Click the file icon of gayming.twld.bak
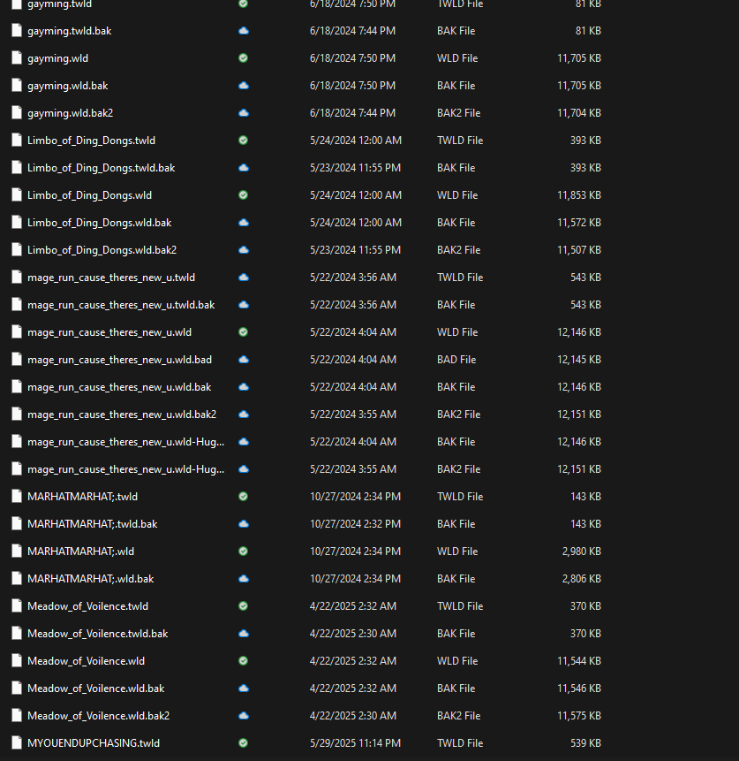The image size is (739, 761). [x=17, y=31]
